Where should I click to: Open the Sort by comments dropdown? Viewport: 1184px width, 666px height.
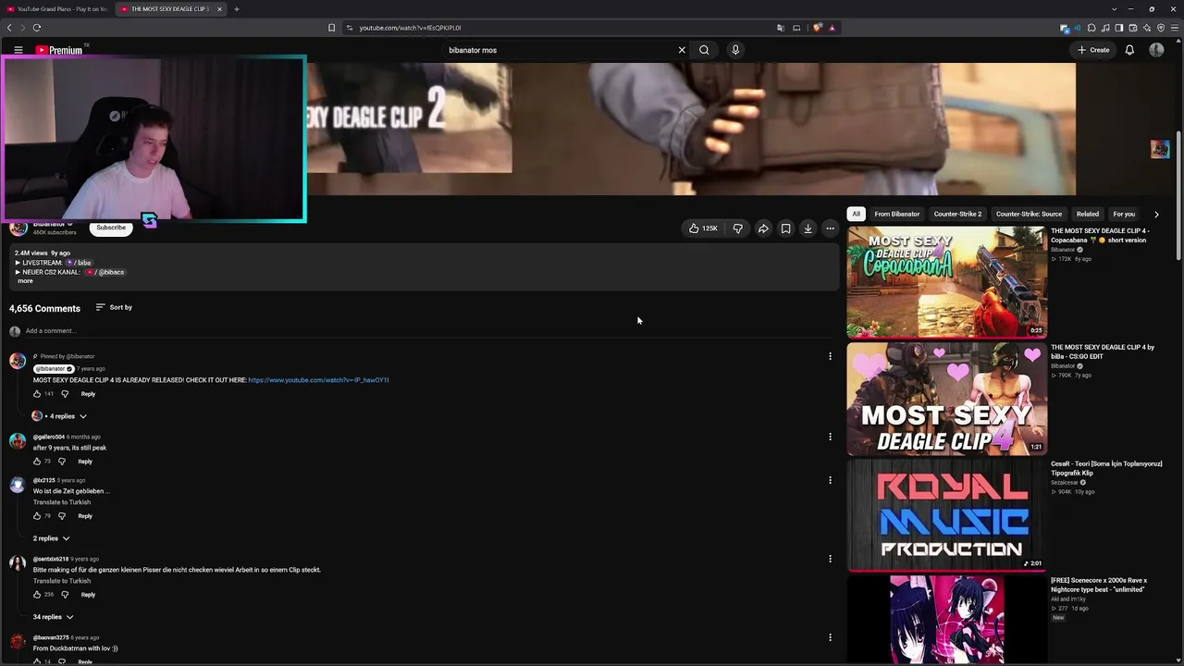[x=114, y=307]
